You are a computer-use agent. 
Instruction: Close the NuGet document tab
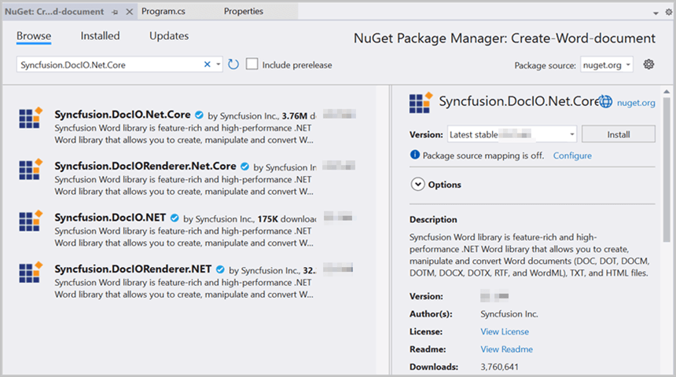[x=129, y=12]
